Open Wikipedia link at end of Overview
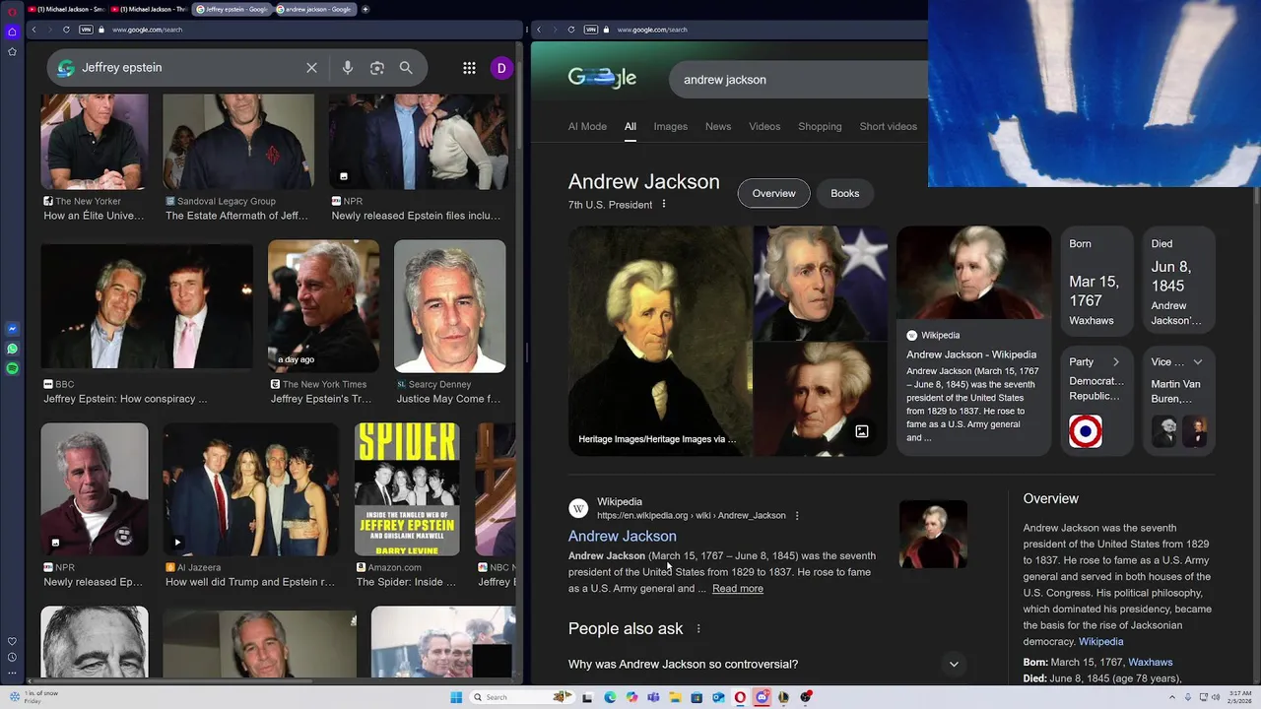Image resolution: width=1261 pixels, height=709 pixels. (x=1100, y=641)
